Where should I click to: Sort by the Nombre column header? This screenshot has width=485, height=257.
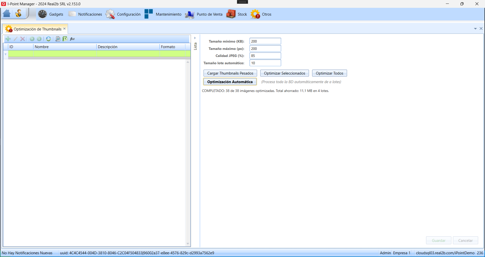pos(65,47)
